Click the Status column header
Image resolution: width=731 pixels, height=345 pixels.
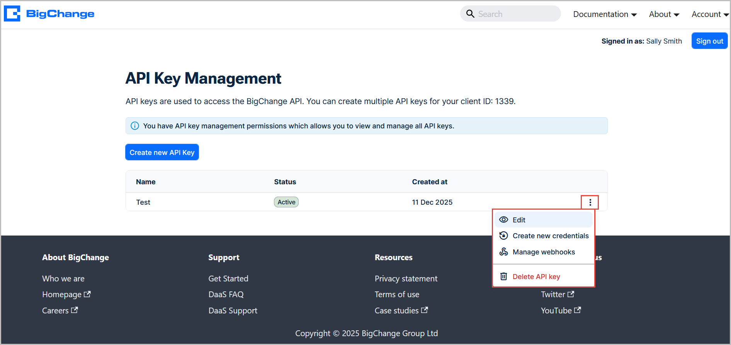pyautogui.click(x=285, y=182)
